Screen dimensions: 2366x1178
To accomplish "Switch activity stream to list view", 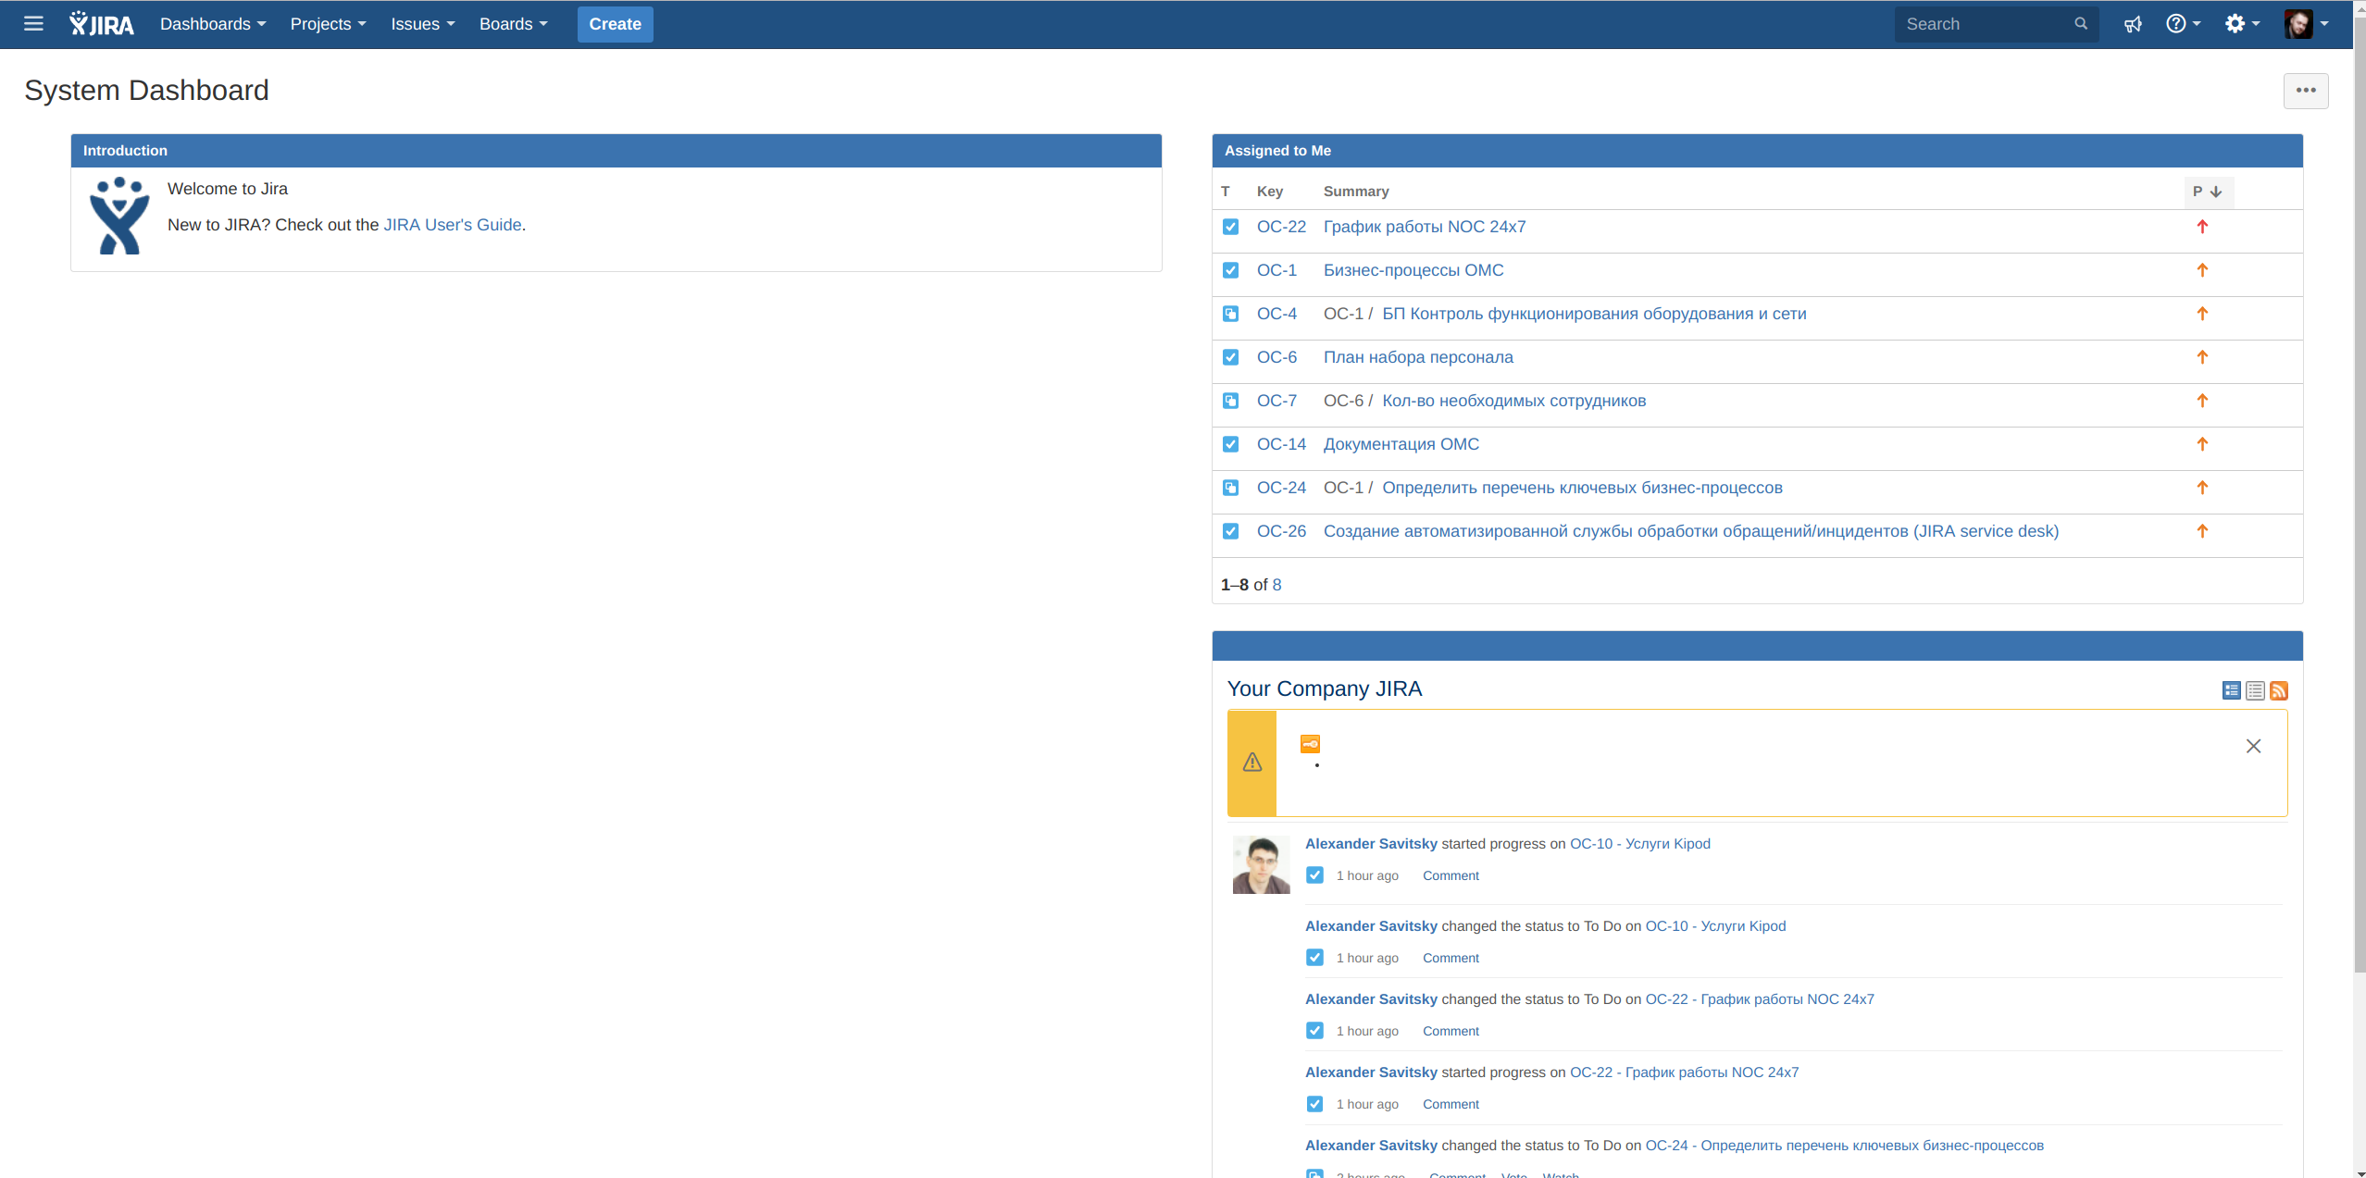I will click(2255, 690).
